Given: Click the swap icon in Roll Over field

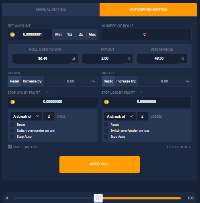Looking at the screenshot, I should pos(74,59).
